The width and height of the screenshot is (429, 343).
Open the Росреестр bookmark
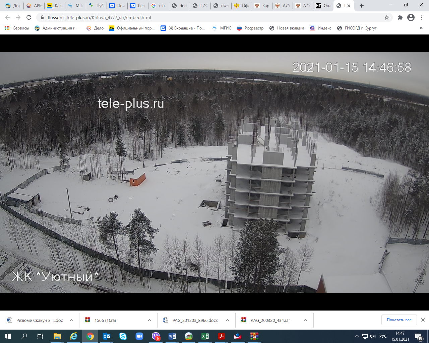[x=250, y=28]
